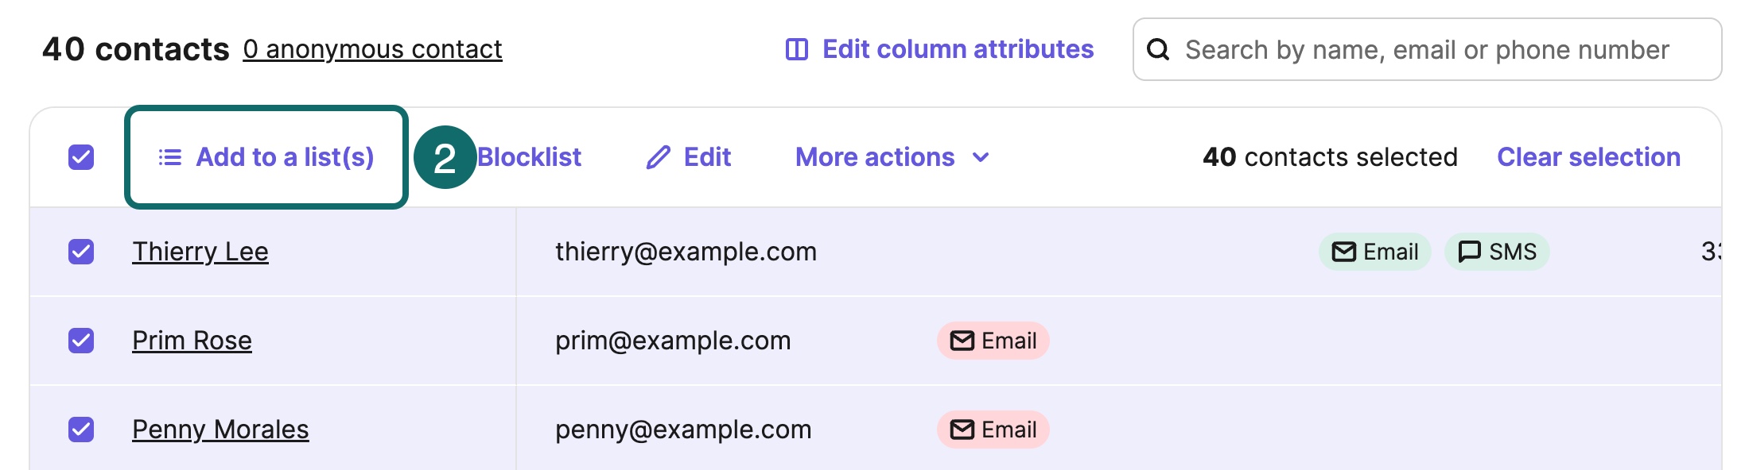The height and width of the screenshot is (470, 1745).
Task: Click Clear selection link
Action: [1588, 157]
